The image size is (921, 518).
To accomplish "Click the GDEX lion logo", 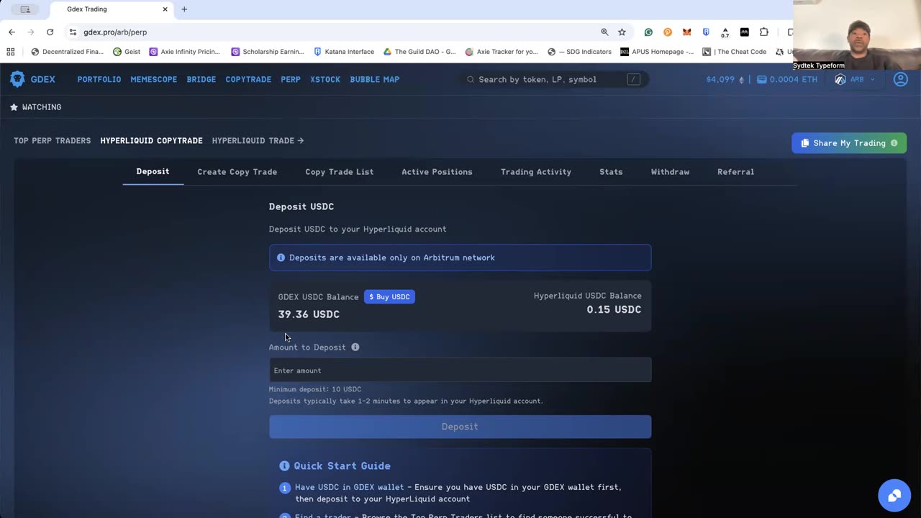I will 17,79.
